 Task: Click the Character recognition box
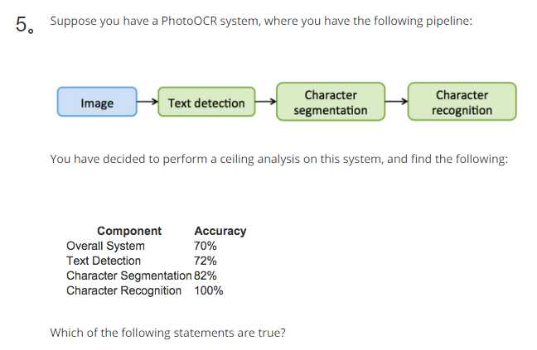462,102
